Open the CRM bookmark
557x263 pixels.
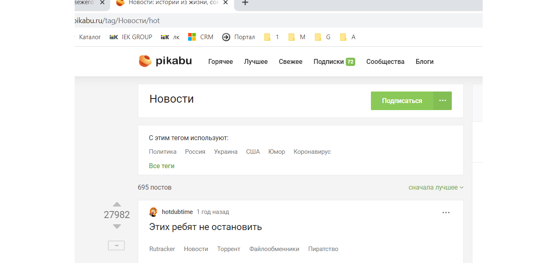[x=201, y=37]
